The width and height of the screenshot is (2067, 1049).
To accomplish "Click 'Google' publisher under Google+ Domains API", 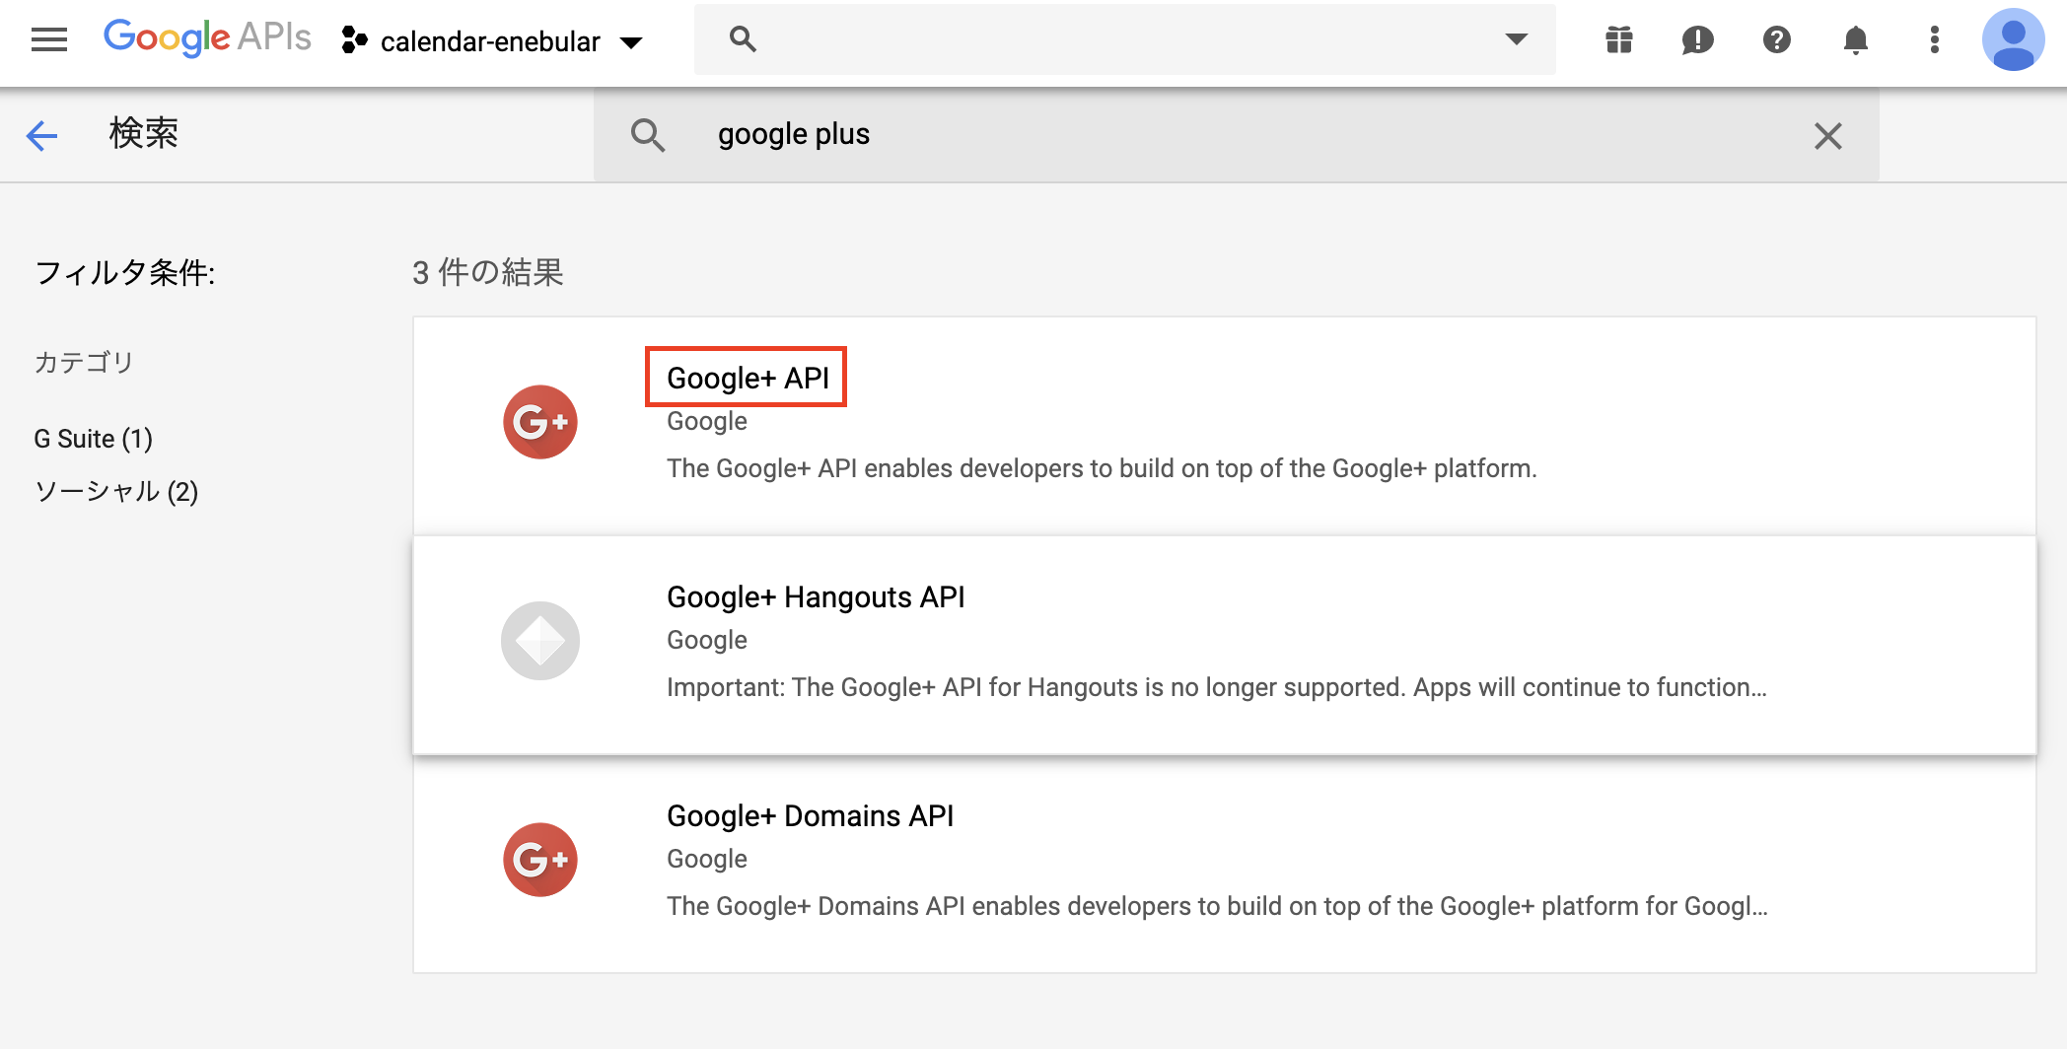I will (707, 859).
